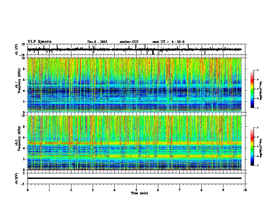
Task: Click tick "10" on the Time axis
Action: pos(245,190)
